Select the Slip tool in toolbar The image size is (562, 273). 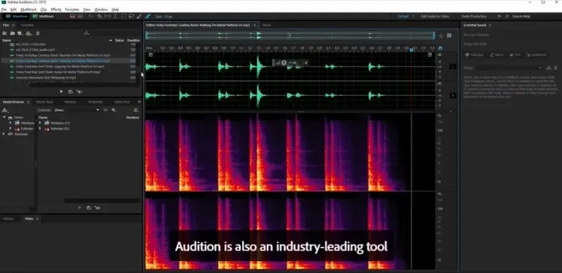[x=107, y=16]
